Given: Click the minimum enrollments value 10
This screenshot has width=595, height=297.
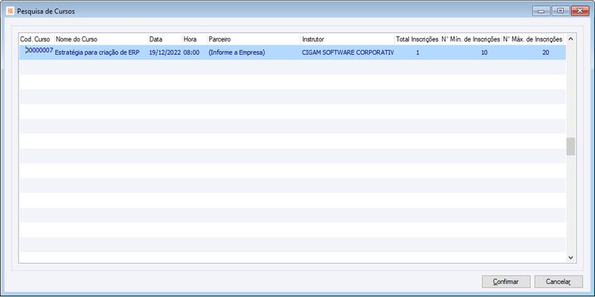Looking at the screenshot, I should (x=471, y=53).
